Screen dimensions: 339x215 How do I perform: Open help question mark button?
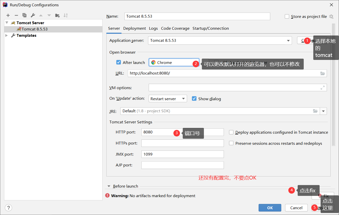click(8, 208)
